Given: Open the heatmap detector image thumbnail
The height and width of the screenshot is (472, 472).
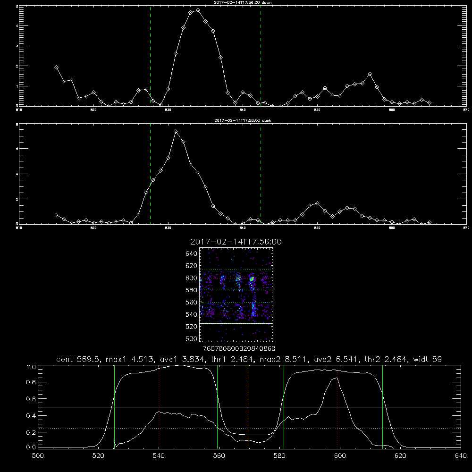Looking at the screenshot, I should 236,295.
